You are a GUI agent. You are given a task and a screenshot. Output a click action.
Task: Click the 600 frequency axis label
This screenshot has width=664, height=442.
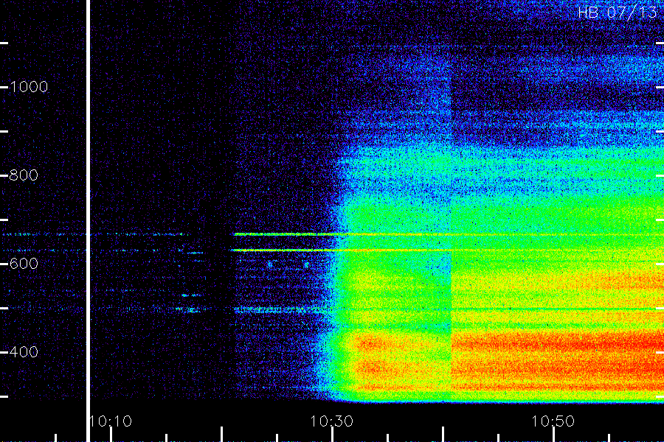point(24,264)
